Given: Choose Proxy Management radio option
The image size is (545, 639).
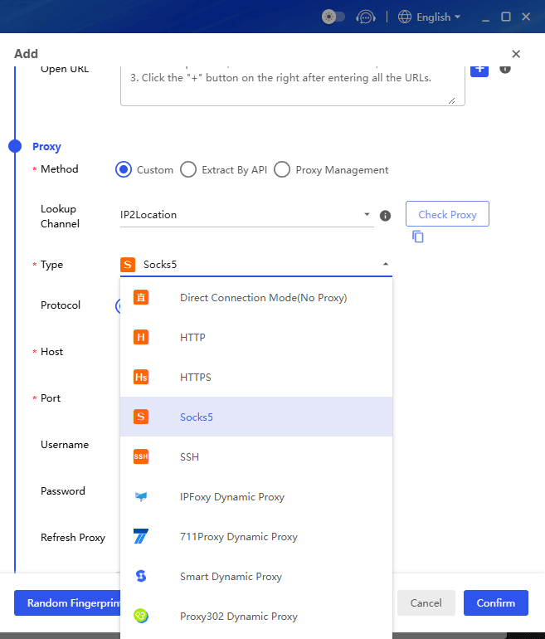Looking at the screenshot, I should (282, 169).
